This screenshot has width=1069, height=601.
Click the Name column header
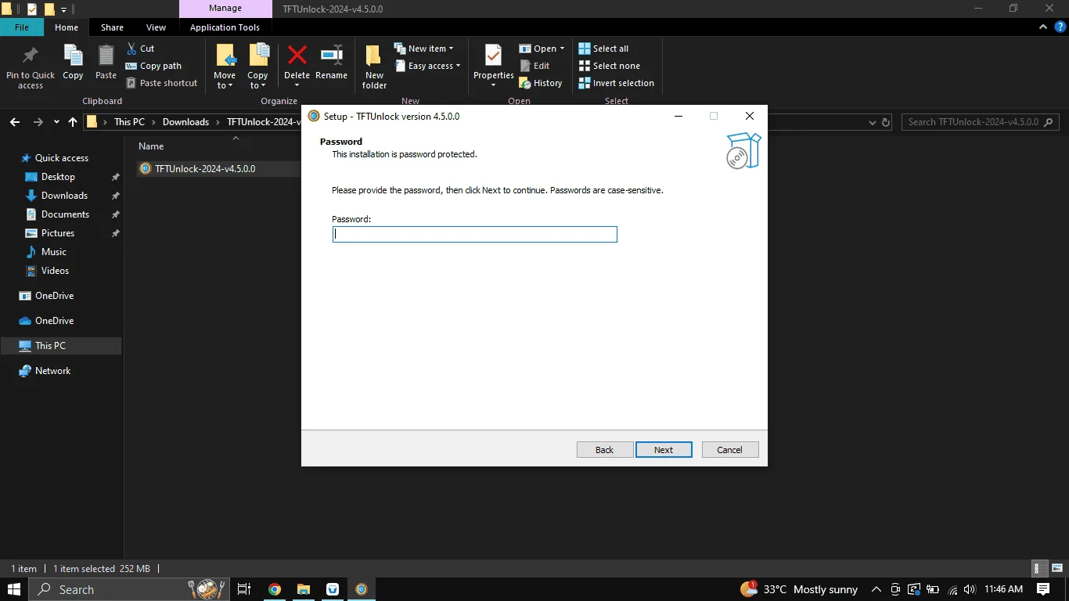(151, 146)
